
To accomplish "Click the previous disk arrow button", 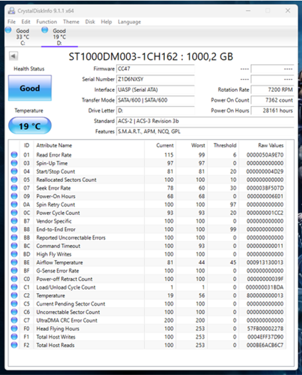I will coord(13,56).
